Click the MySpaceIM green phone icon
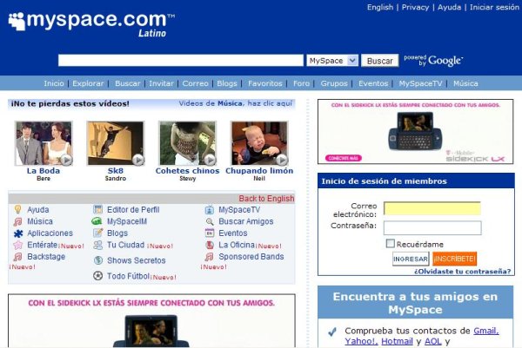The image size is (522, 348). coord(97,221)
